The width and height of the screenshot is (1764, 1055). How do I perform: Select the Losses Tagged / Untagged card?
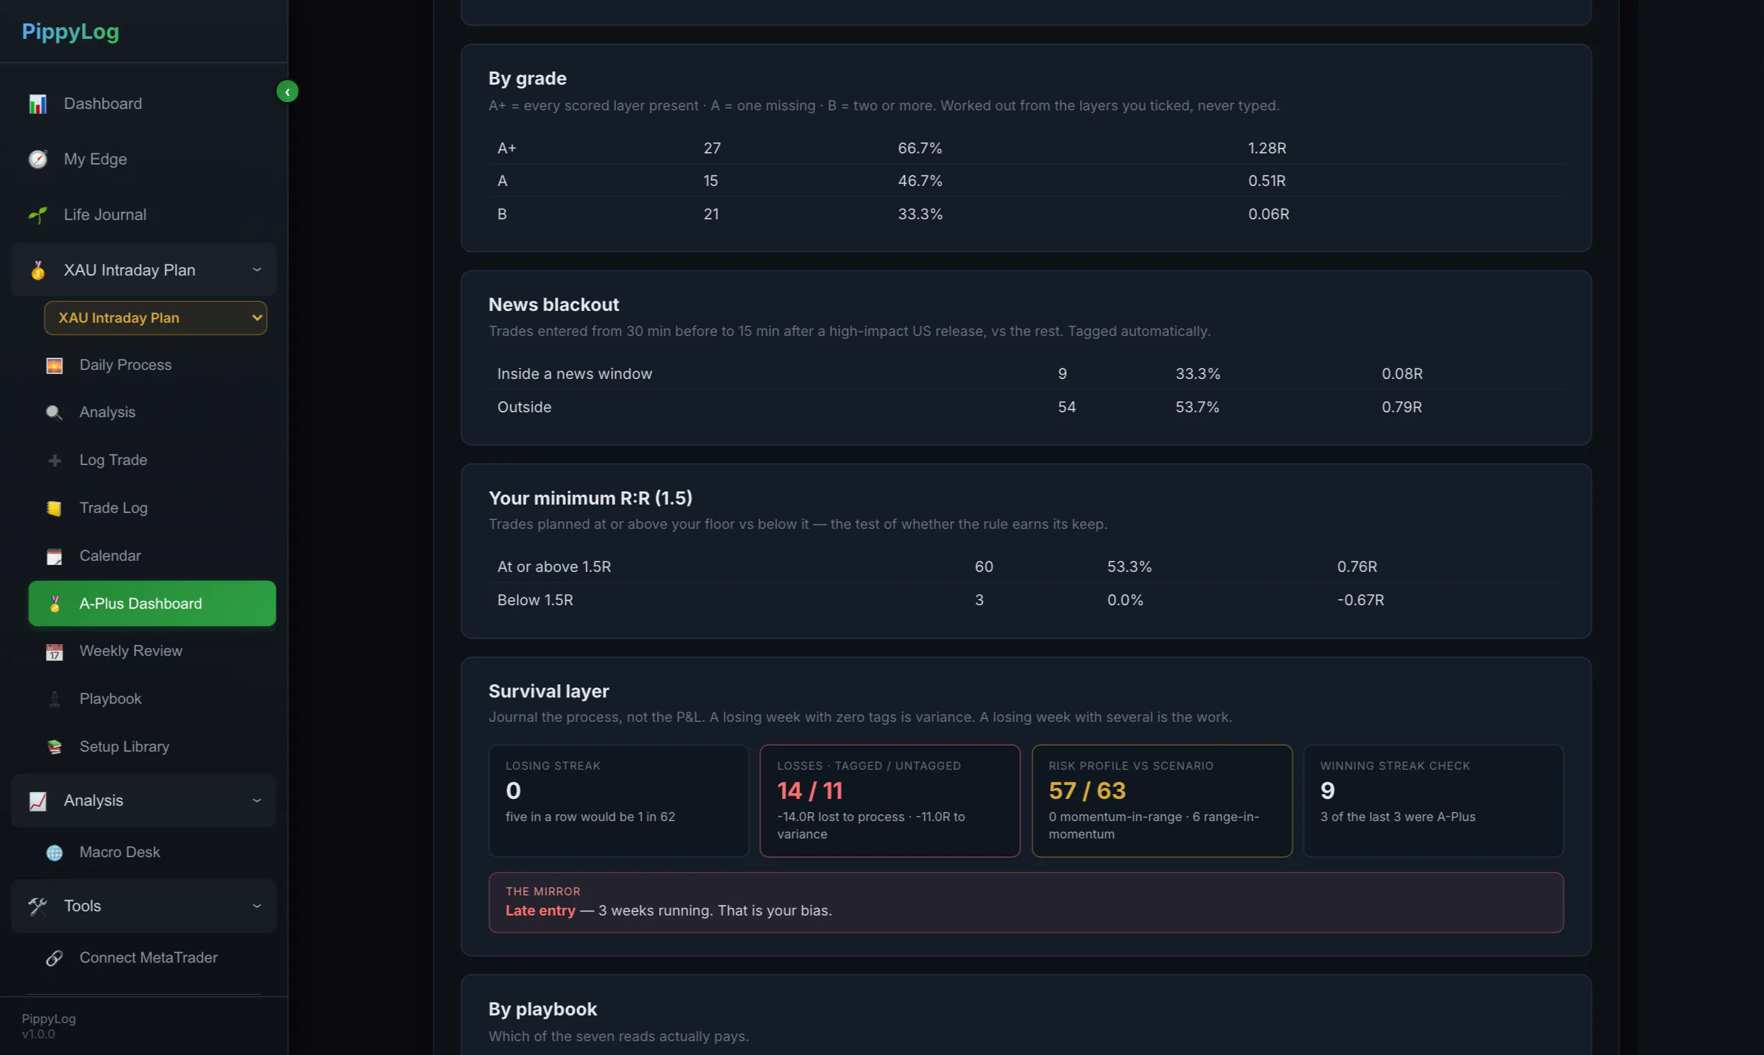(890, 801)
